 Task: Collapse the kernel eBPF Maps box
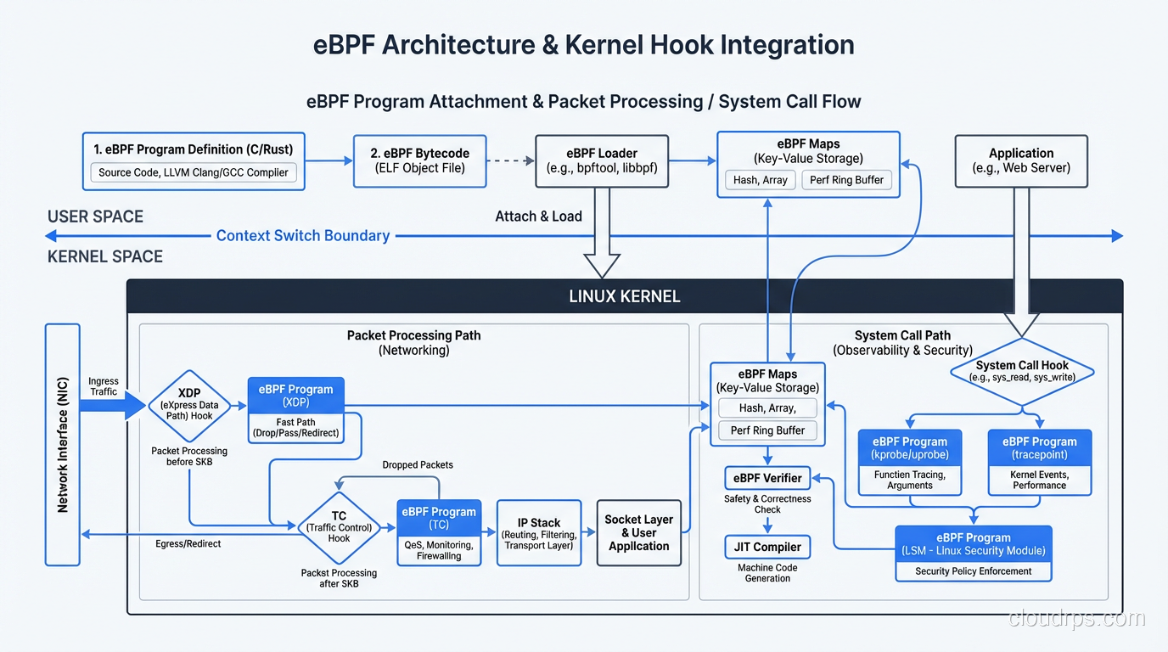[x=767, y=380]
